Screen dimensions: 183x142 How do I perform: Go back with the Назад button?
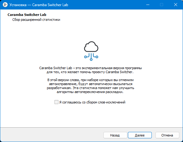tap(115, 135)
